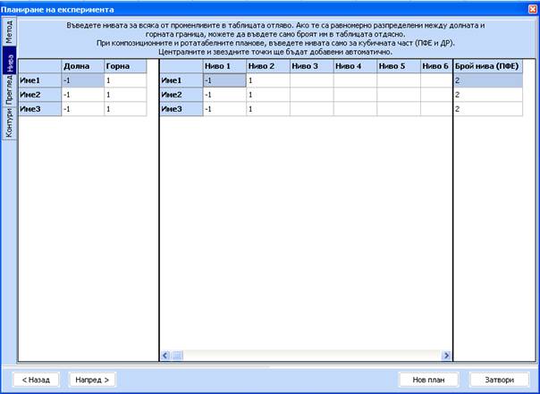Select the Име2 row header in left table
Screen dimensions: 540x394
(x=40, y=95)
